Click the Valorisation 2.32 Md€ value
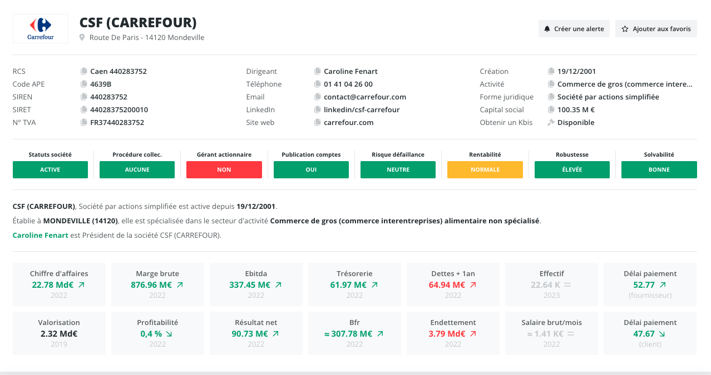This screenshot has height=375, width=711. tap(59, 334)
